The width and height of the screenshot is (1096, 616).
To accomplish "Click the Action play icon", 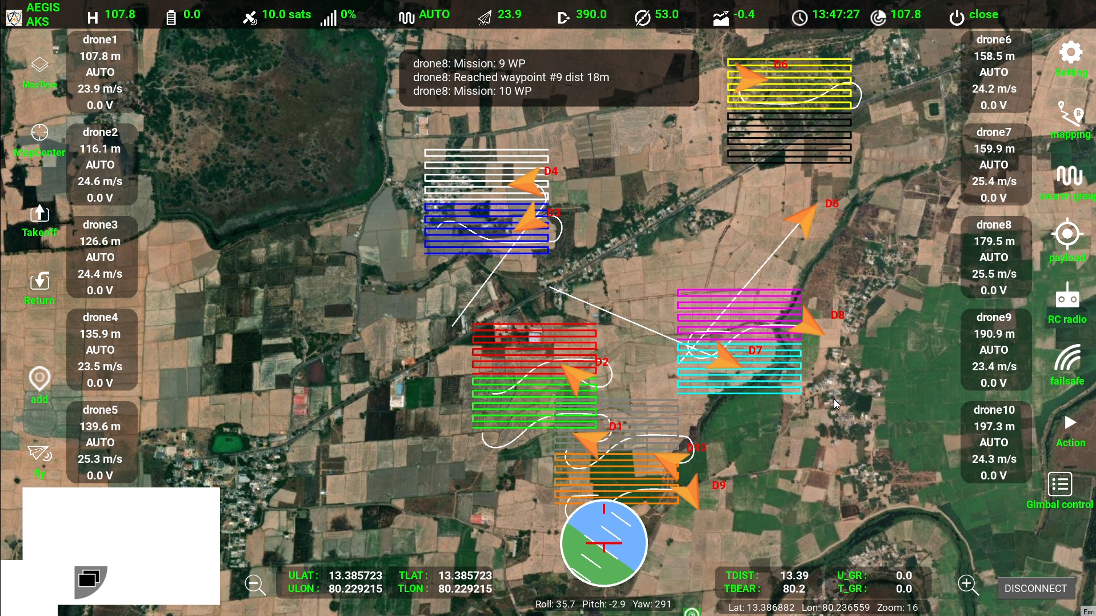I will pyautogui.click(x=1070, y=423).
